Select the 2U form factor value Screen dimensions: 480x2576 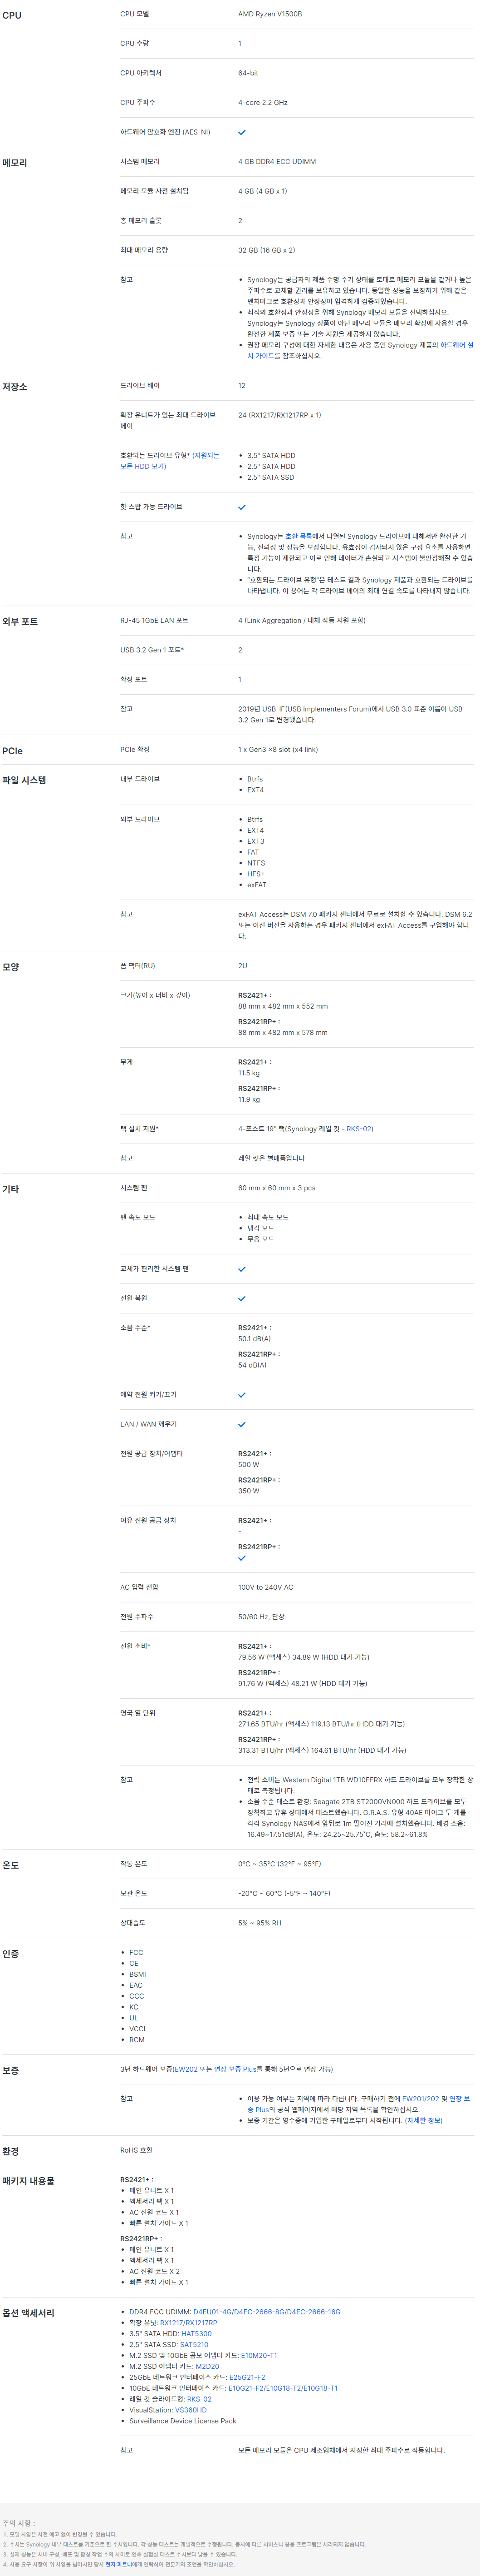(x=242, y=966)
